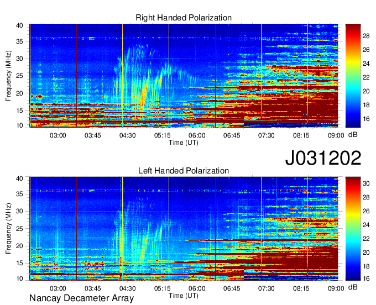Click the 06:45 tick under the bottom plot
Image resolution: width=376 pixels, height=305 pixels.
click(x=232, y=288)
